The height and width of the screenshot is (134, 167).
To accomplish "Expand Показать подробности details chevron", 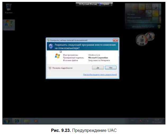I will coord(50,68).
